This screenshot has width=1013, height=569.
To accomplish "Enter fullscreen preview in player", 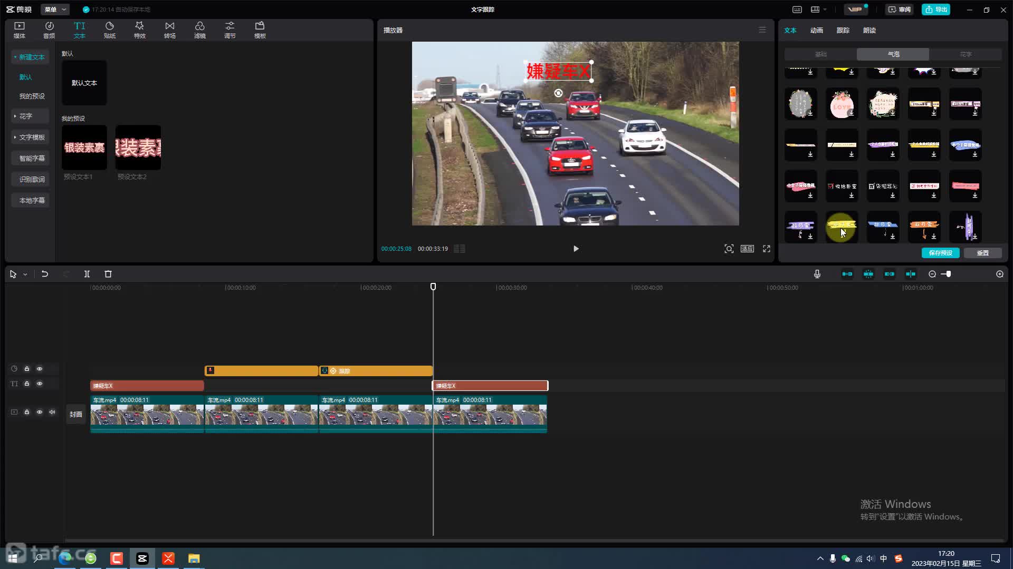I will pos(767,249).
